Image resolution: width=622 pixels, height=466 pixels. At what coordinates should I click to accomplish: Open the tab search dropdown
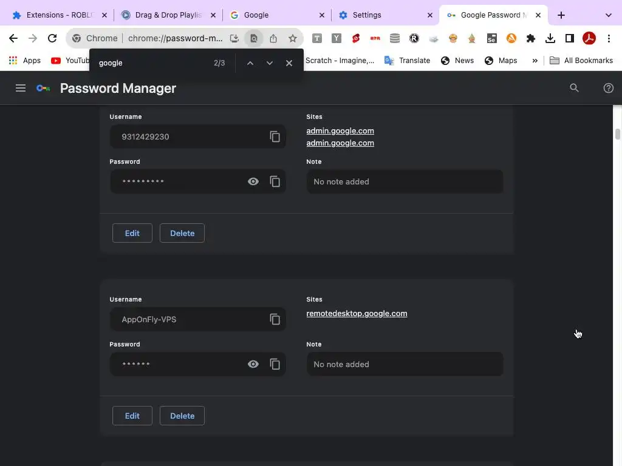[608, 15]
